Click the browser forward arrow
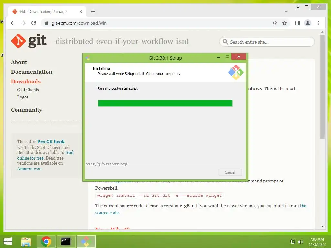This screenshot has height=248, width=331. click(23, 23)
